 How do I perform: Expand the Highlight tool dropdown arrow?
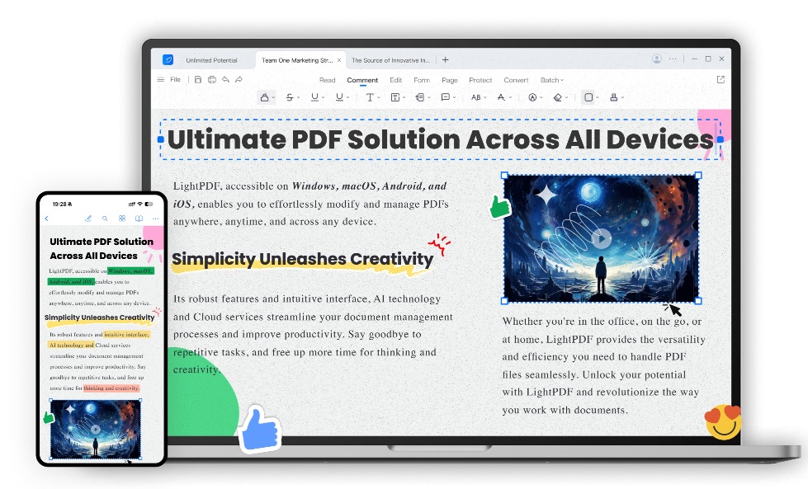click(x=273, y=98)
